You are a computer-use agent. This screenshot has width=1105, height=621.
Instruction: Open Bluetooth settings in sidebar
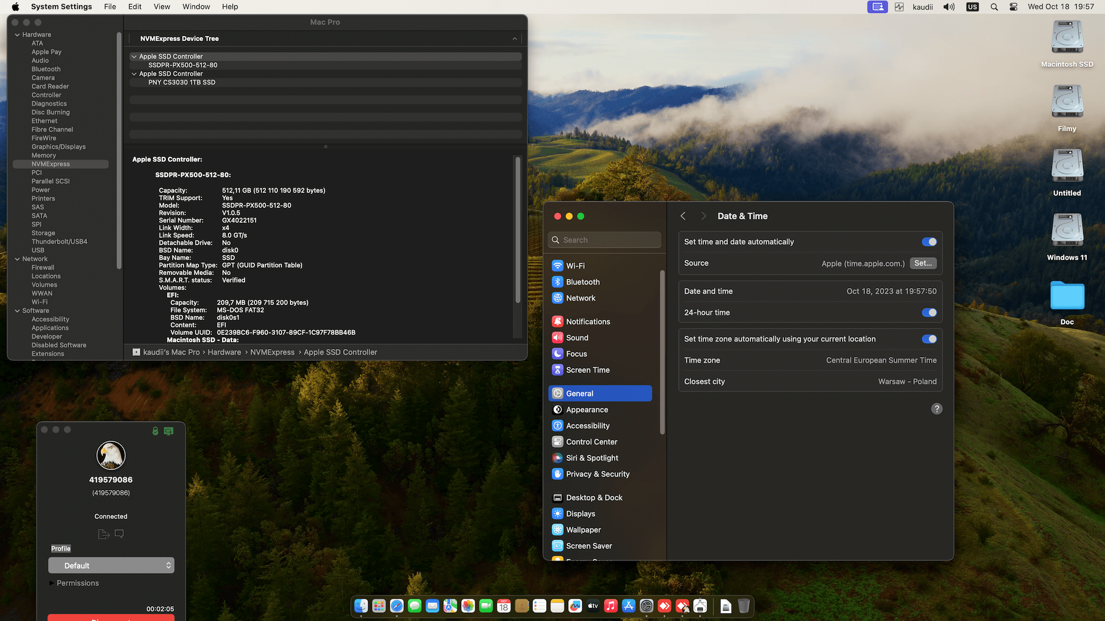pos(582,282)
